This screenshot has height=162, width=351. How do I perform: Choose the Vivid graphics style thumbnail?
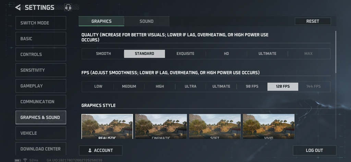pos(268,126)
